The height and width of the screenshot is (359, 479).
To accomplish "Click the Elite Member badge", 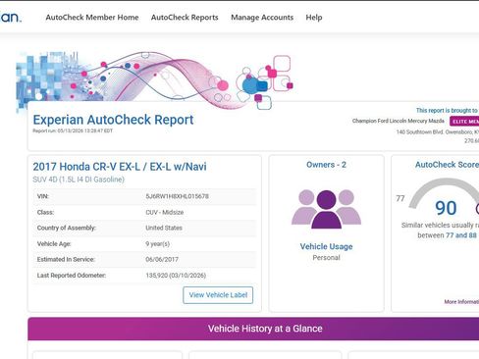I will (464, 122).
